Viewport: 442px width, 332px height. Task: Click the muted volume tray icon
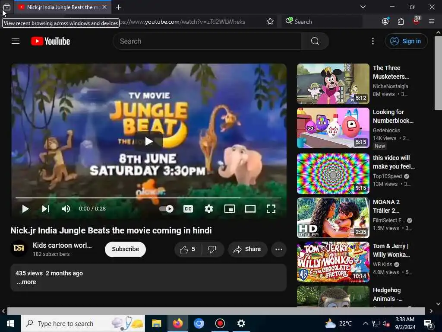tap(386, 324)
